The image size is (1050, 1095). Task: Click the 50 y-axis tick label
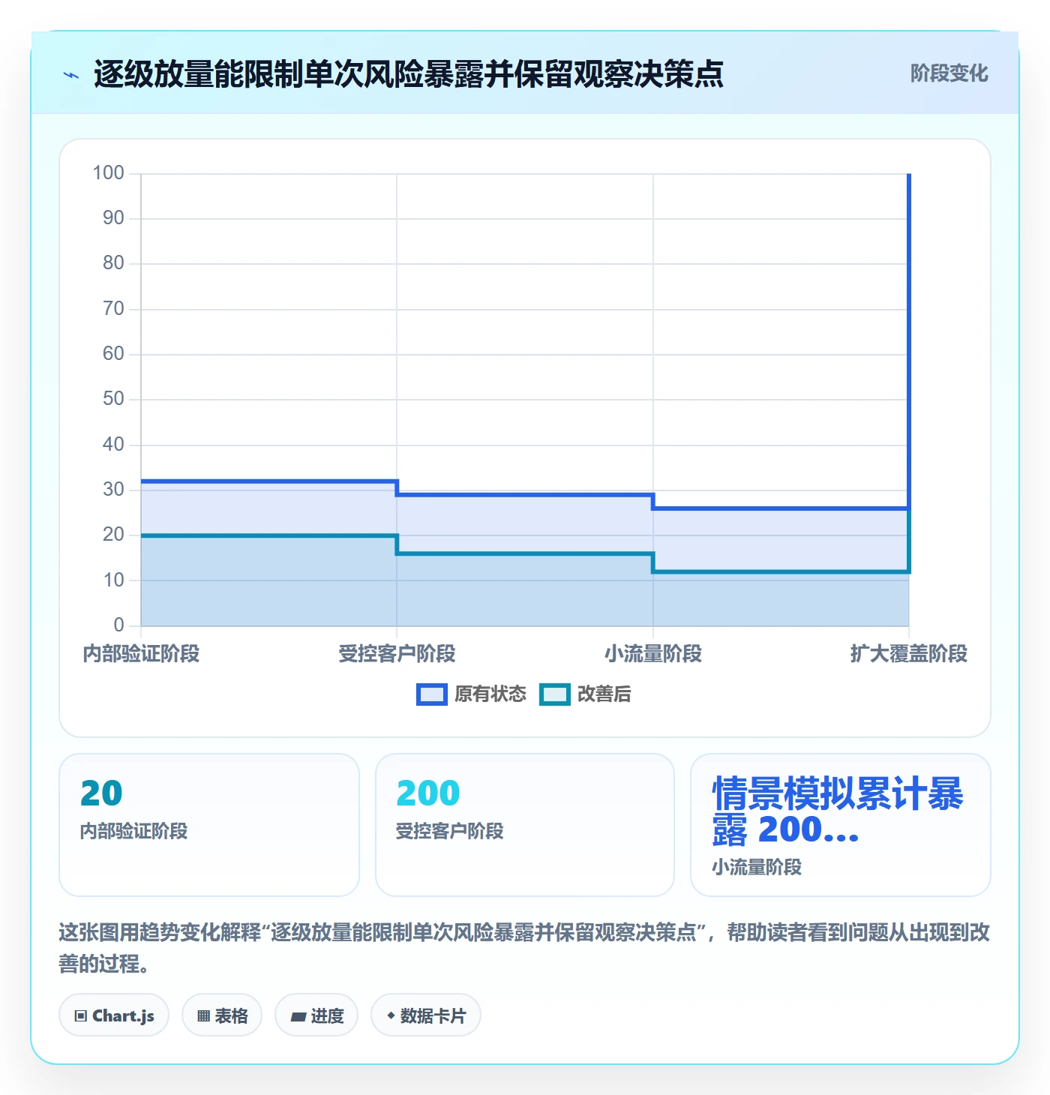[x=113, y=399]
